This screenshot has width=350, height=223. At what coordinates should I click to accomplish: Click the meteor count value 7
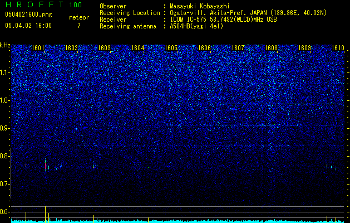[79, 26]
